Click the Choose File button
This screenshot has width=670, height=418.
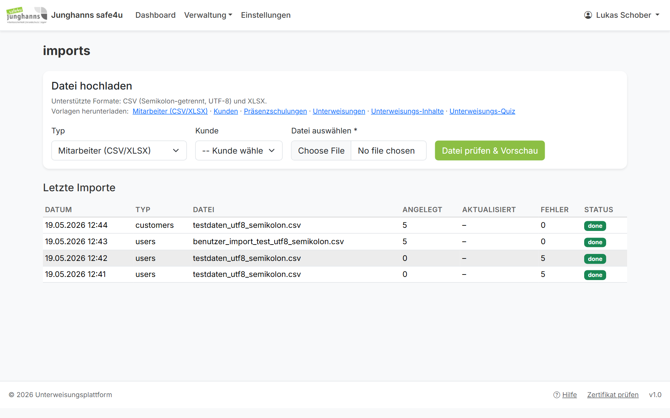tap(321, 150)
